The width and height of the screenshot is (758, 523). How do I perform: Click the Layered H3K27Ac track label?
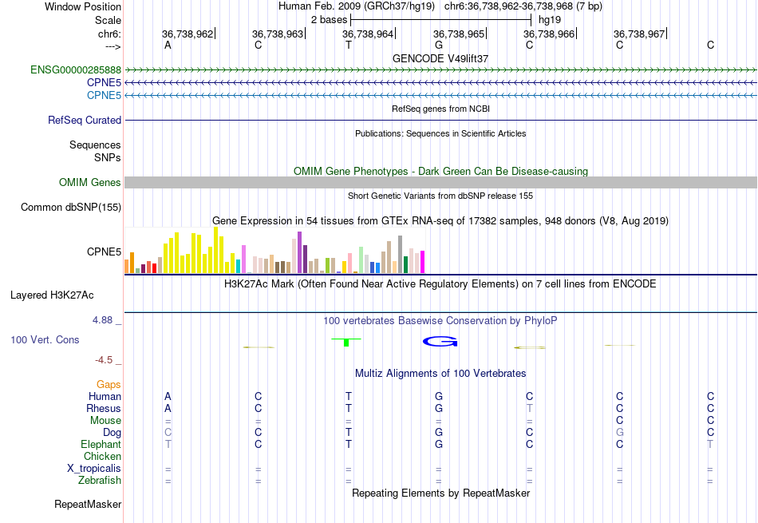coord(52,295)
